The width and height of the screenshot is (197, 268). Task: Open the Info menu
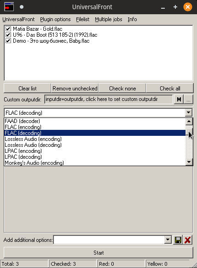(132, 19)
